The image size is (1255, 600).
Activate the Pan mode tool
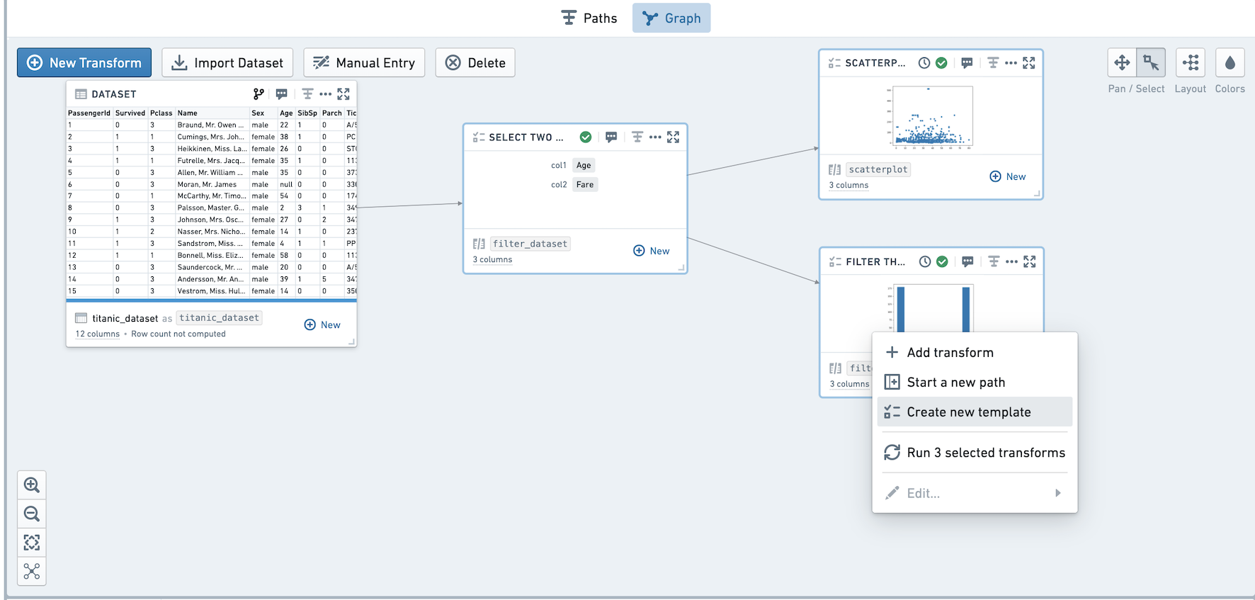click(x=1122, y=62)
